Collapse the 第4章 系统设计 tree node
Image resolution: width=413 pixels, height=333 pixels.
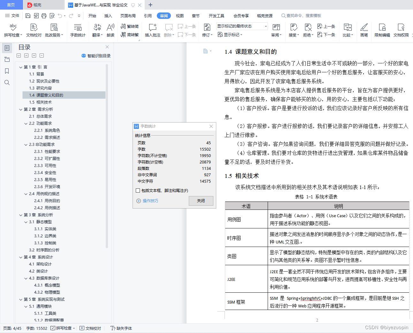[x=20, y=257]
